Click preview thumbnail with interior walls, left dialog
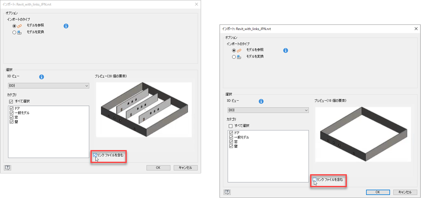The image size is (421, 198). tap(144, 110)
